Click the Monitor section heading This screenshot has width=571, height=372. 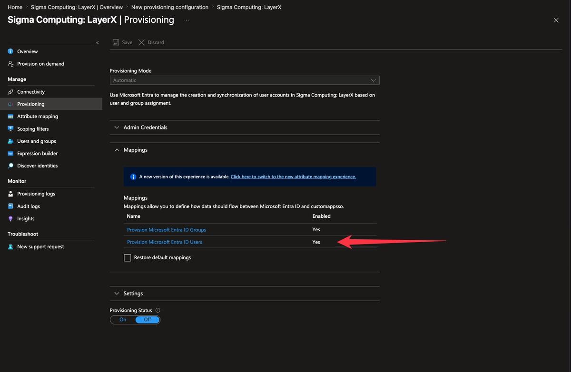[17, 181]
